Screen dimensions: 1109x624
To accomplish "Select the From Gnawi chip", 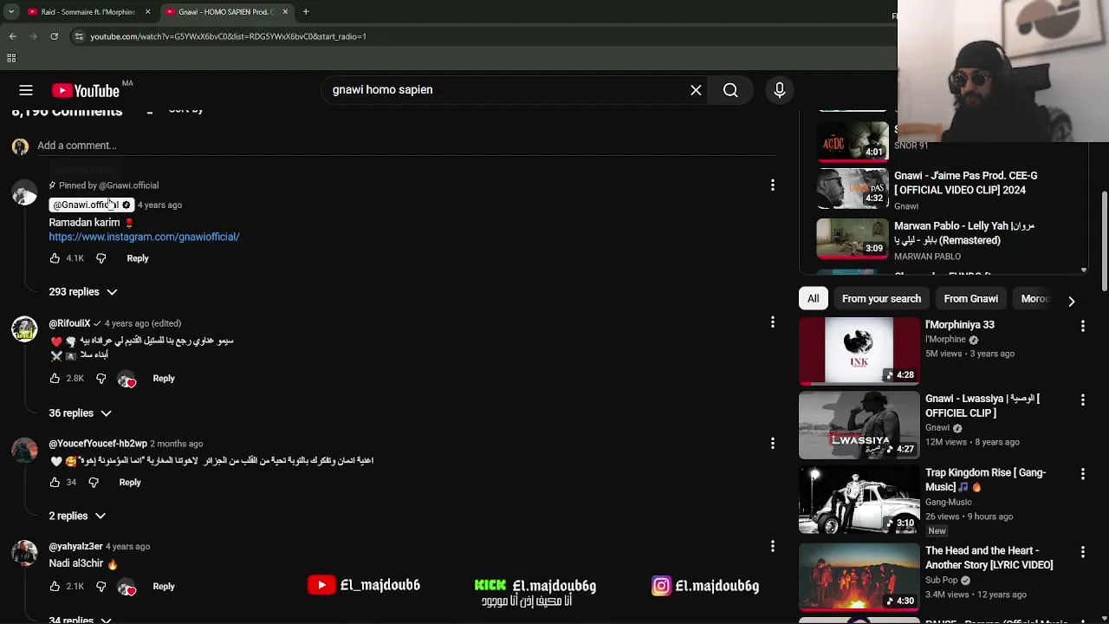I will 970,299.
